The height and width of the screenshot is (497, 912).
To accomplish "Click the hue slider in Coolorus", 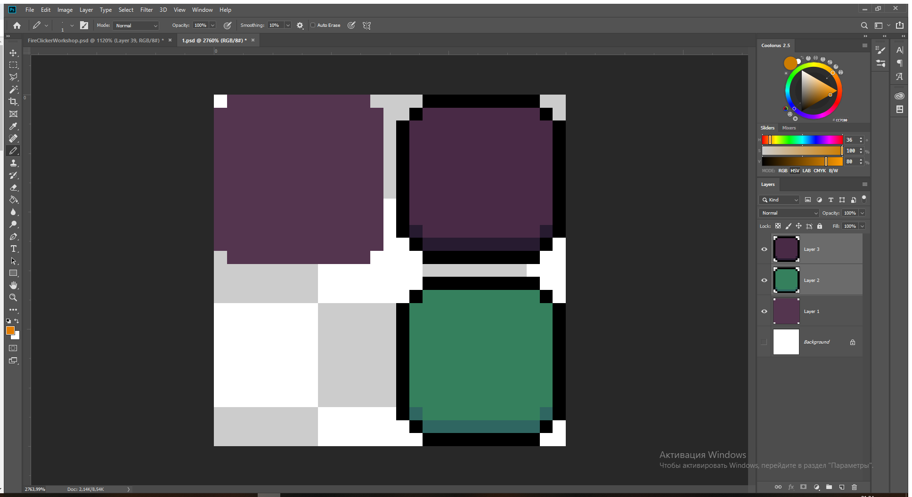I will pyautogui.click(x=802, y=140).
